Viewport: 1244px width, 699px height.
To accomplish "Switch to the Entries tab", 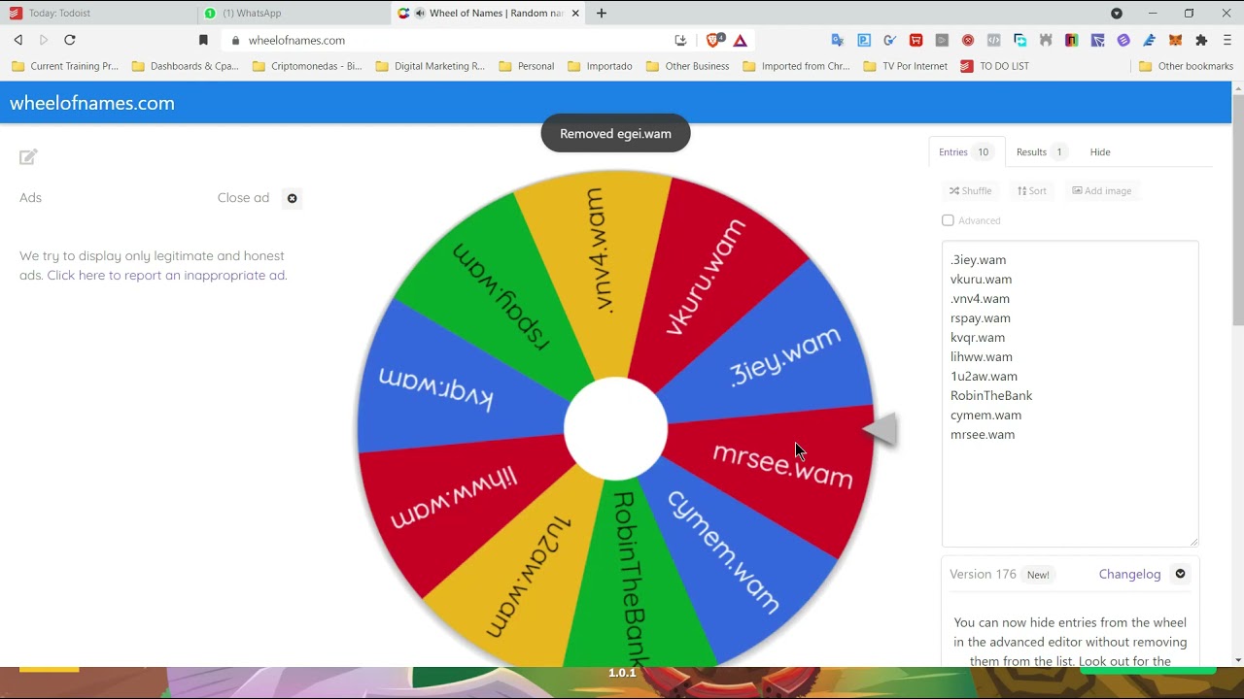I will [966, 152].
